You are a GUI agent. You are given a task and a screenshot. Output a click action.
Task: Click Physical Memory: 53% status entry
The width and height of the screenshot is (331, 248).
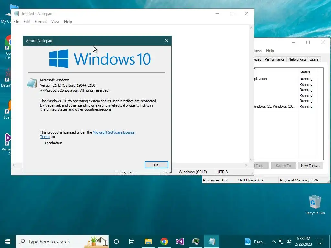(299, 180)
